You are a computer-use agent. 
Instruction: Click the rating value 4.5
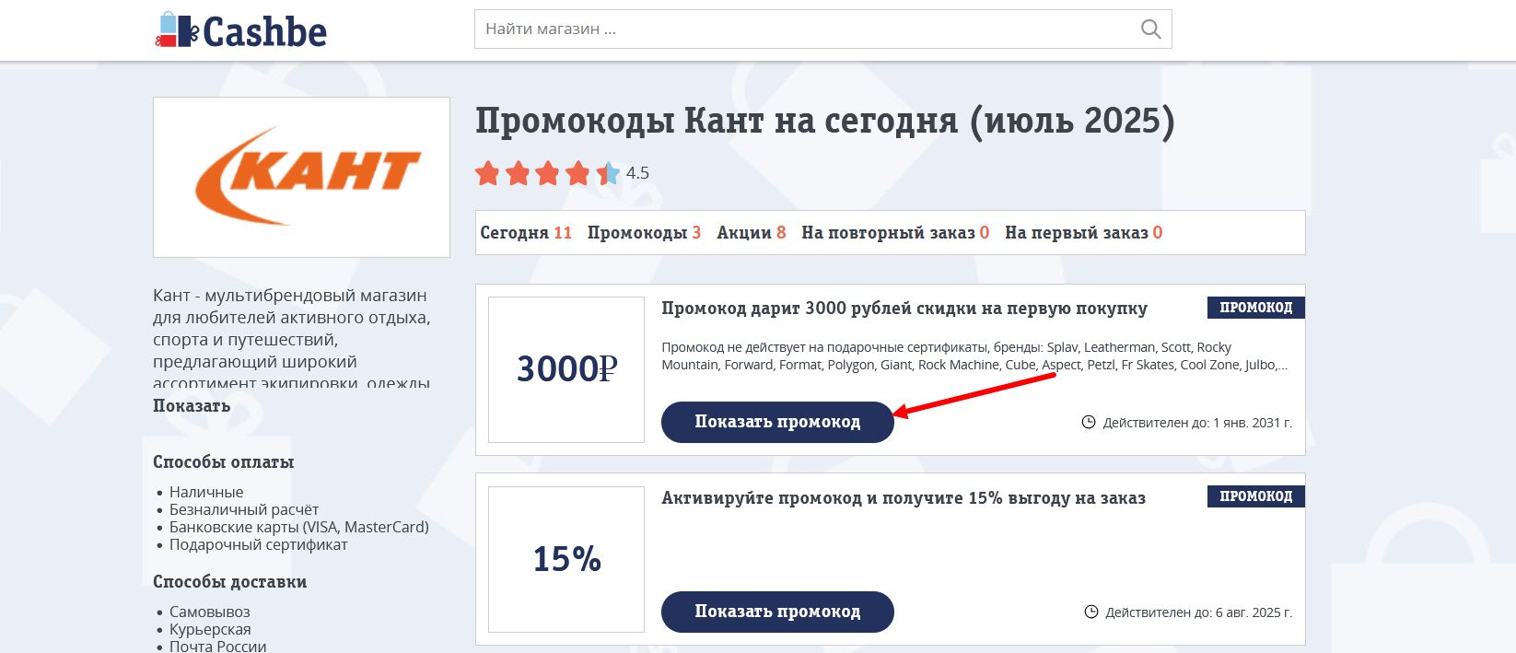click(637, 173)
